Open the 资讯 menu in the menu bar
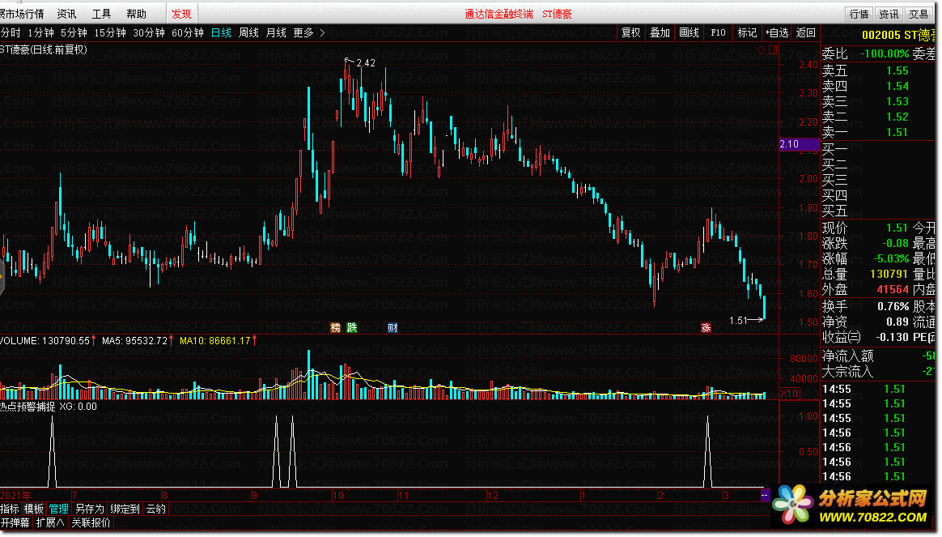The width and height of the screenshot is (942, 537). [x=66, y=14]
